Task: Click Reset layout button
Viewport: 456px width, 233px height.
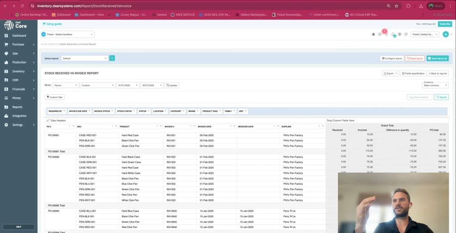Action: pos(415,58)
